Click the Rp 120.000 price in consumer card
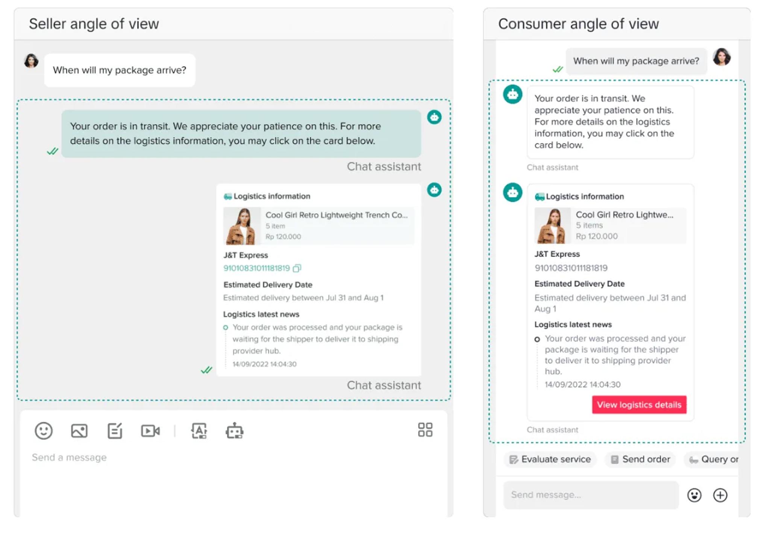Screen dimensions: 770x544 (597, 236)
